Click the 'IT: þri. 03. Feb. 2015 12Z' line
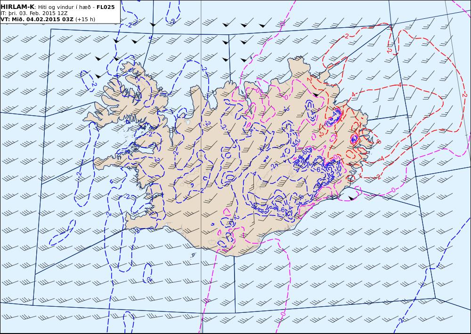Image resolution: width=471 pixels, height=334 pixels. [x=34, y=13]
